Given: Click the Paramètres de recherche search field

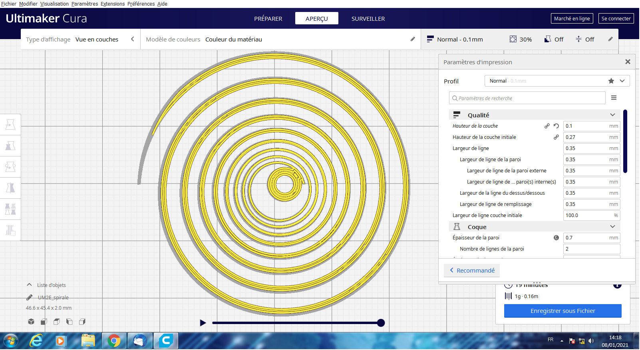Looking at the screenshot, I should point(527,98).
